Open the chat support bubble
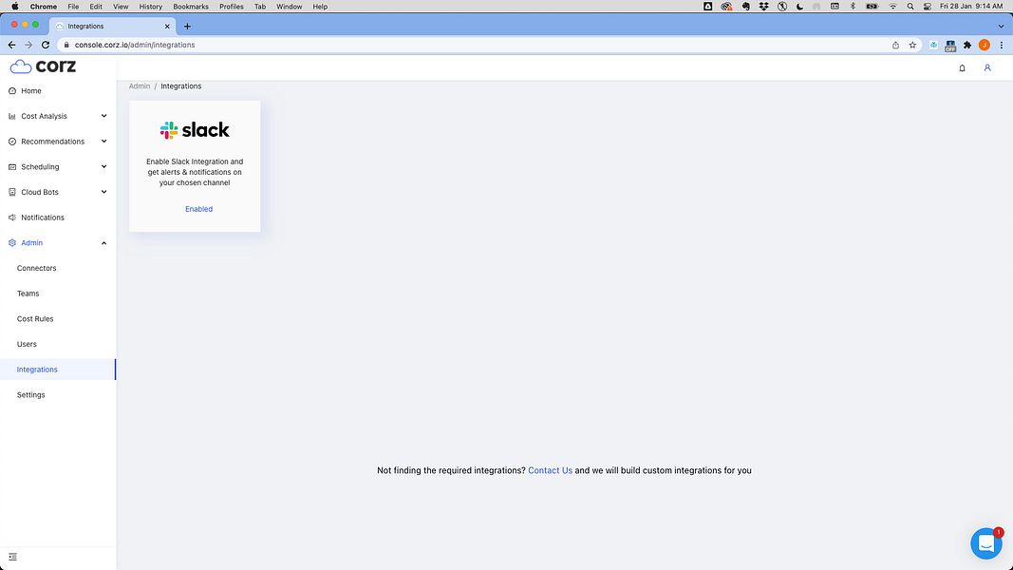This screenshot has width=1013, height=570. [x=985, y=543]
